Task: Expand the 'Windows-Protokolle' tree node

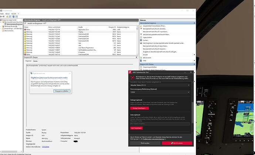Action: tap(1, 26)
